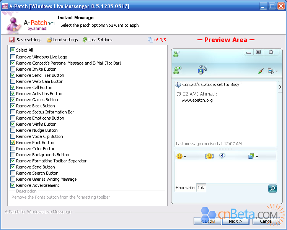Click the preview window close X icon
This screenshot has width=287, height=230.
tap(271, 52)
